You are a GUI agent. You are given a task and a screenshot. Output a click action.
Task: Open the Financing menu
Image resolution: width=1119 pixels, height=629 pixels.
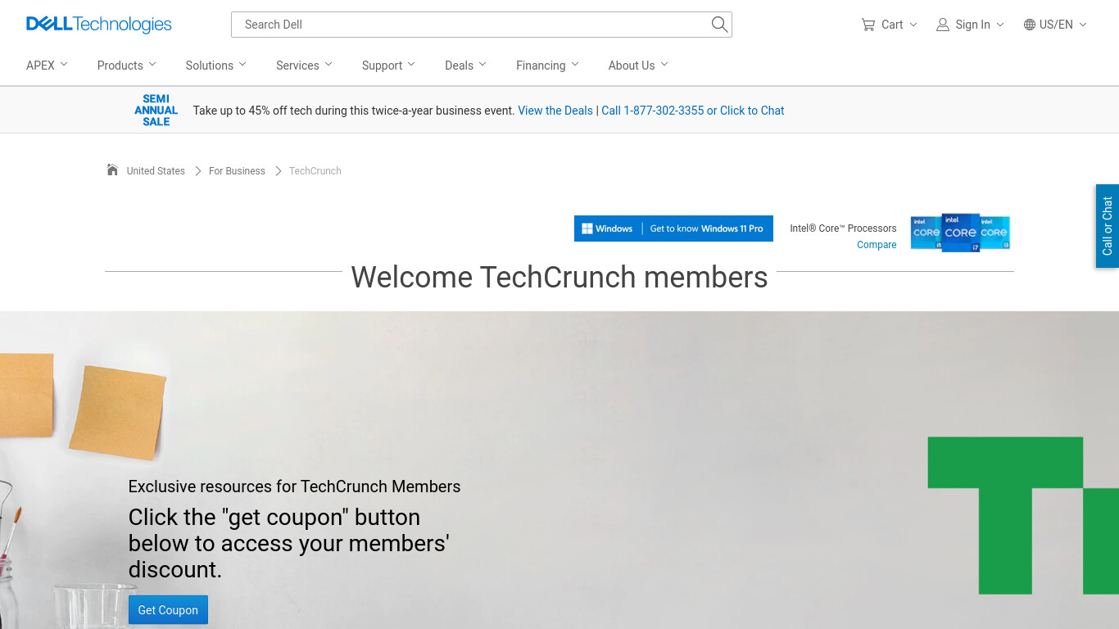point(548,66)
